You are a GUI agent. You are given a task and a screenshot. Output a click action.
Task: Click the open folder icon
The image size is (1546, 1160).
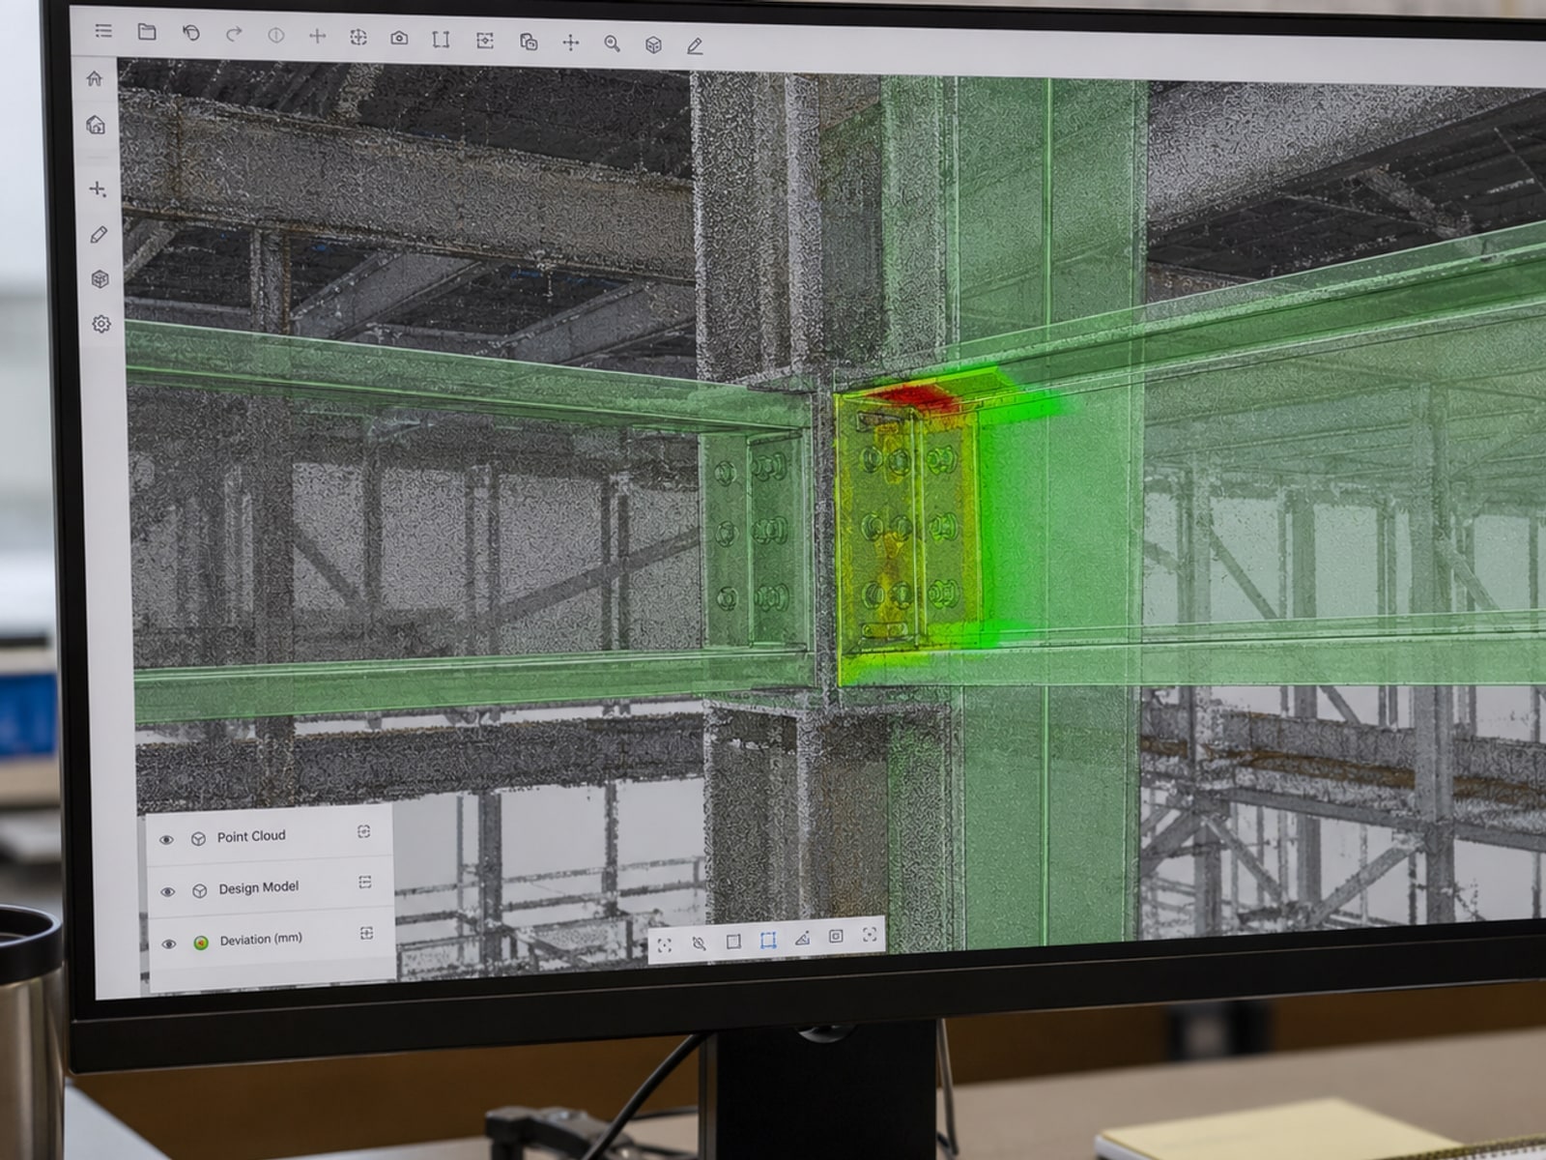coord(147,32)
